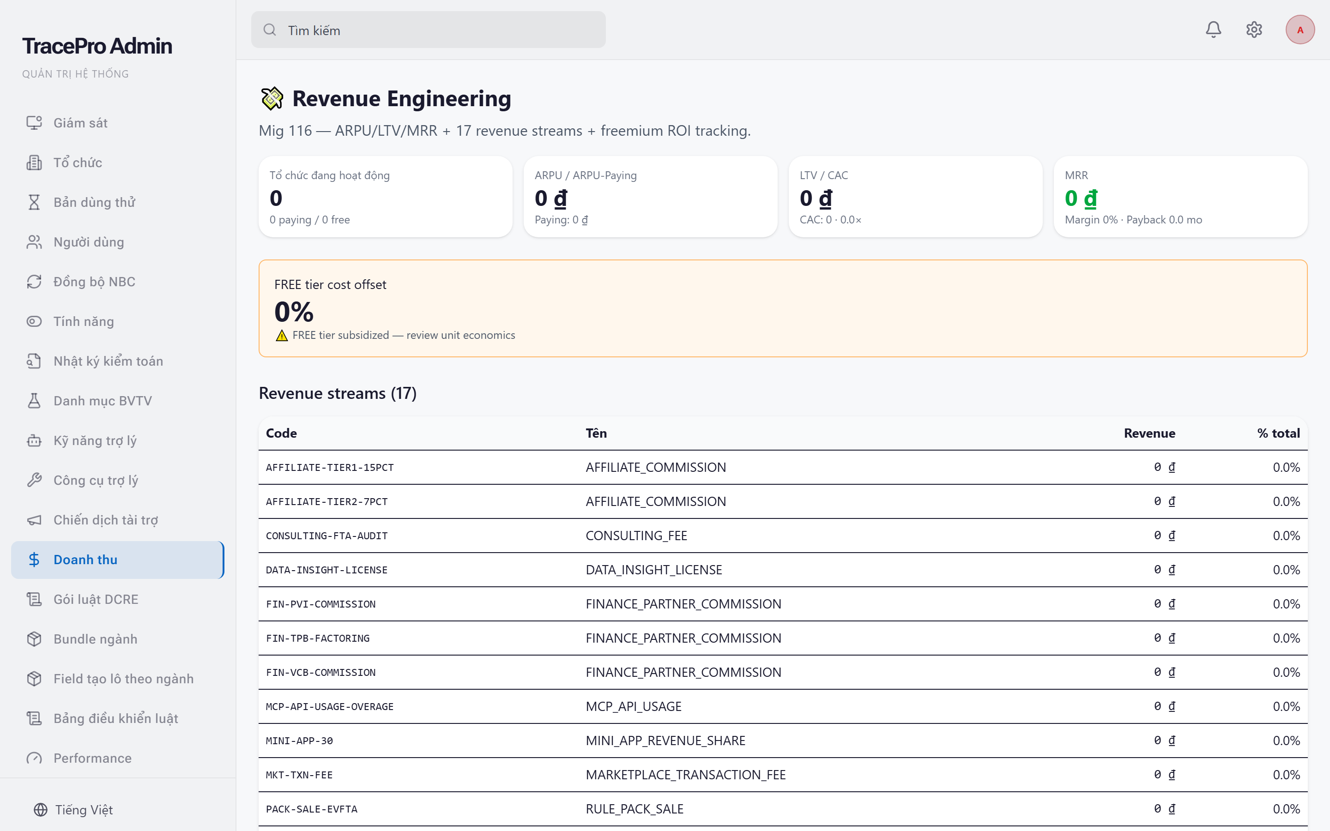This screenshot has width=1330, height=831.
Task: Click the Tổ chức building icon
Action: point(34,162)
